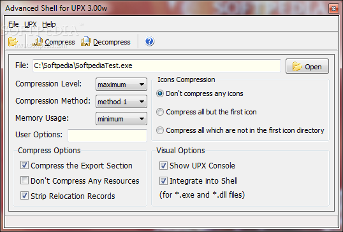Expand the Memory Usage dropdown
This screenshot has width=343, height=232.
click(121, 119)
